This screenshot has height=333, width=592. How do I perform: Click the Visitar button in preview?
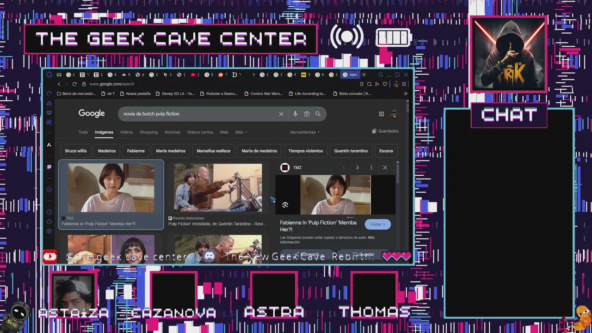(x=377, y=224)
